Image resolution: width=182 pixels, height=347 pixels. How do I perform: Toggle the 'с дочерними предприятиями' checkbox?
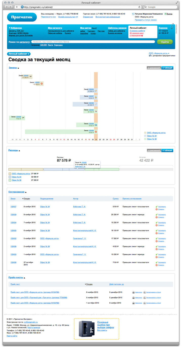pos(150,56)
